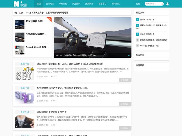
Task: Click the view count 58 eye icon
Action: click(x=52, y=101)
